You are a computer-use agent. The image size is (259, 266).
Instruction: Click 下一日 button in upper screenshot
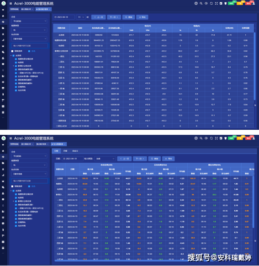(x=114, y=17)
